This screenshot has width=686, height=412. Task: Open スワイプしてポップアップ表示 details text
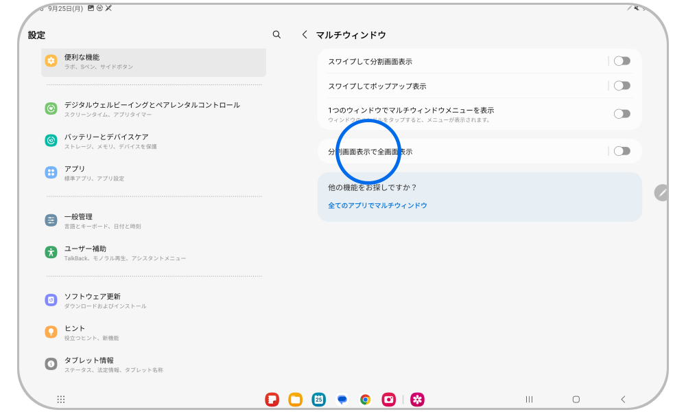click(377, 87)
